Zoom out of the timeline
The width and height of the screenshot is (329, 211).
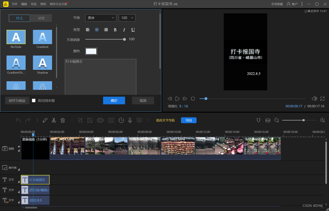tap(277, 120)
